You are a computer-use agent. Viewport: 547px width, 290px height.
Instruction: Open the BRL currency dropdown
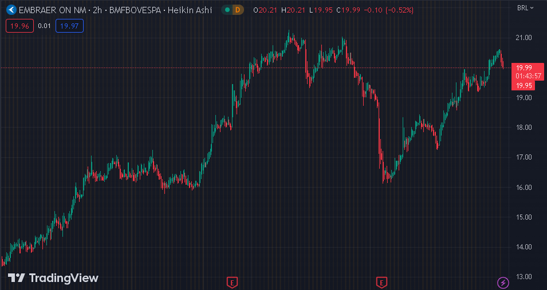click(525, 7)
